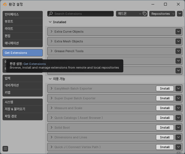Open the 애드온 type dropdown

(129, 14)
